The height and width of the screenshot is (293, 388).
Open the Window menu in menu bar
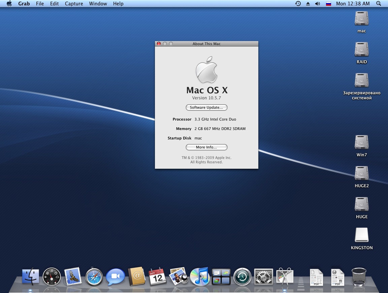pyautogui.click(x=98, y=4)
